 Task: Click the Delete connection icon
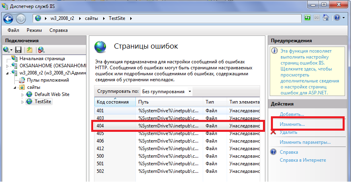(x=41, y=50)
